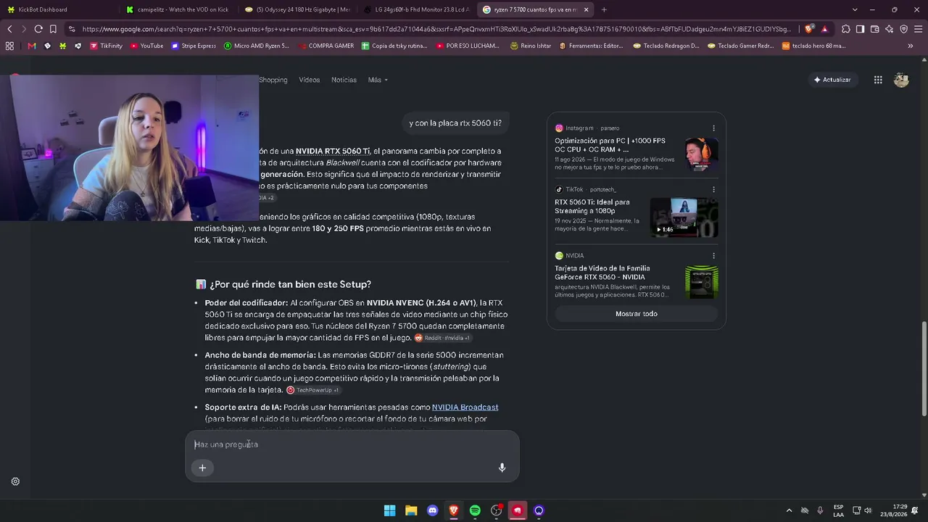Select the Shopping search filter
This screenshot has height=522, width=928.
pos(273,80)
